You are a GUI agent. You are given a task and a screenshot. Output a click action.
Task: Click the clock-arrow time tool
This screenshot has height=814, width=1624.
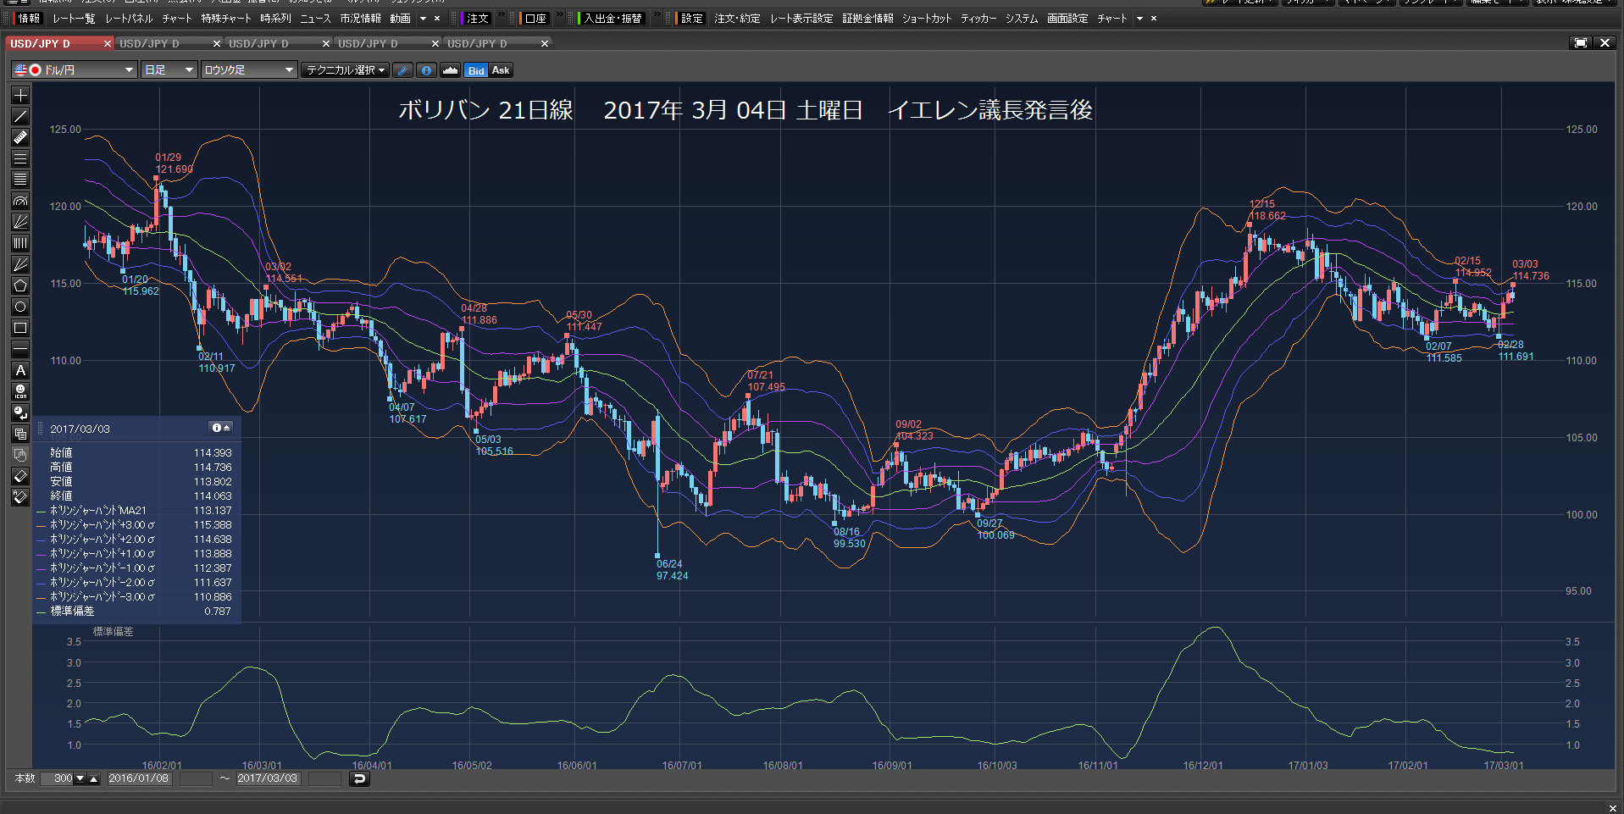point(20,413)
